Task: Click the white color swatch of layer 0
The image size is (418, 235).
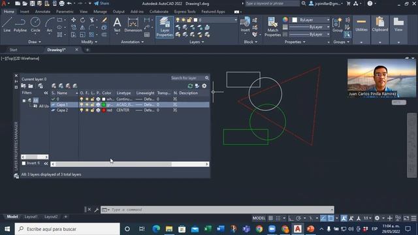Action: [x=104, y=99]
